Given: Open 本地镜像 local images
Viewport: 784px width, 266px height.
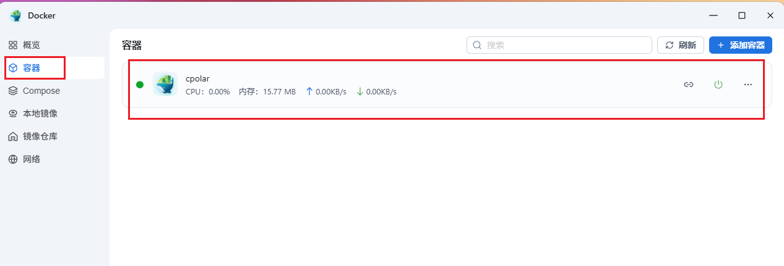Looking at the screenshot, I should point(40,114).
